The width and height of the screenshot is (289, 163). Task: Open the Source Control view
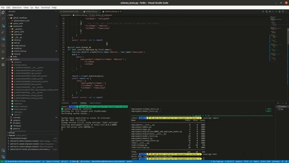(x=3, y=25)
